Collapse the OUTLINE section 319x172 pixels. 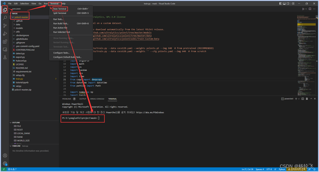coord(10,123)
